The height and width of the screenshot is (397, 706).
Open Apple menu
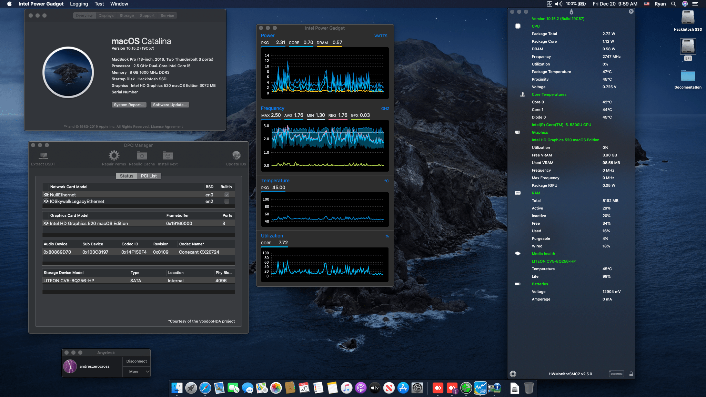[x=9, y=4]
